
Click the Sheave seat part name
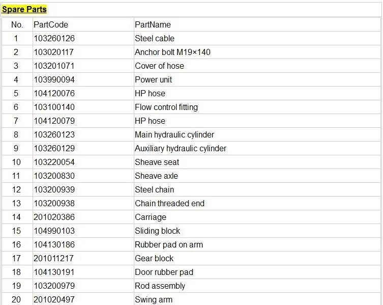pos(157,162)
